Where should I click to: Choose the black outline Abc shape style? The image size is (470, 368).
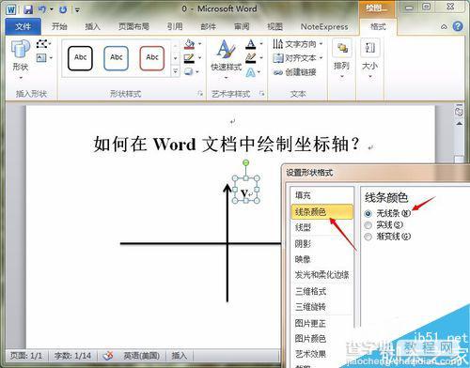(x=80, y=58)
